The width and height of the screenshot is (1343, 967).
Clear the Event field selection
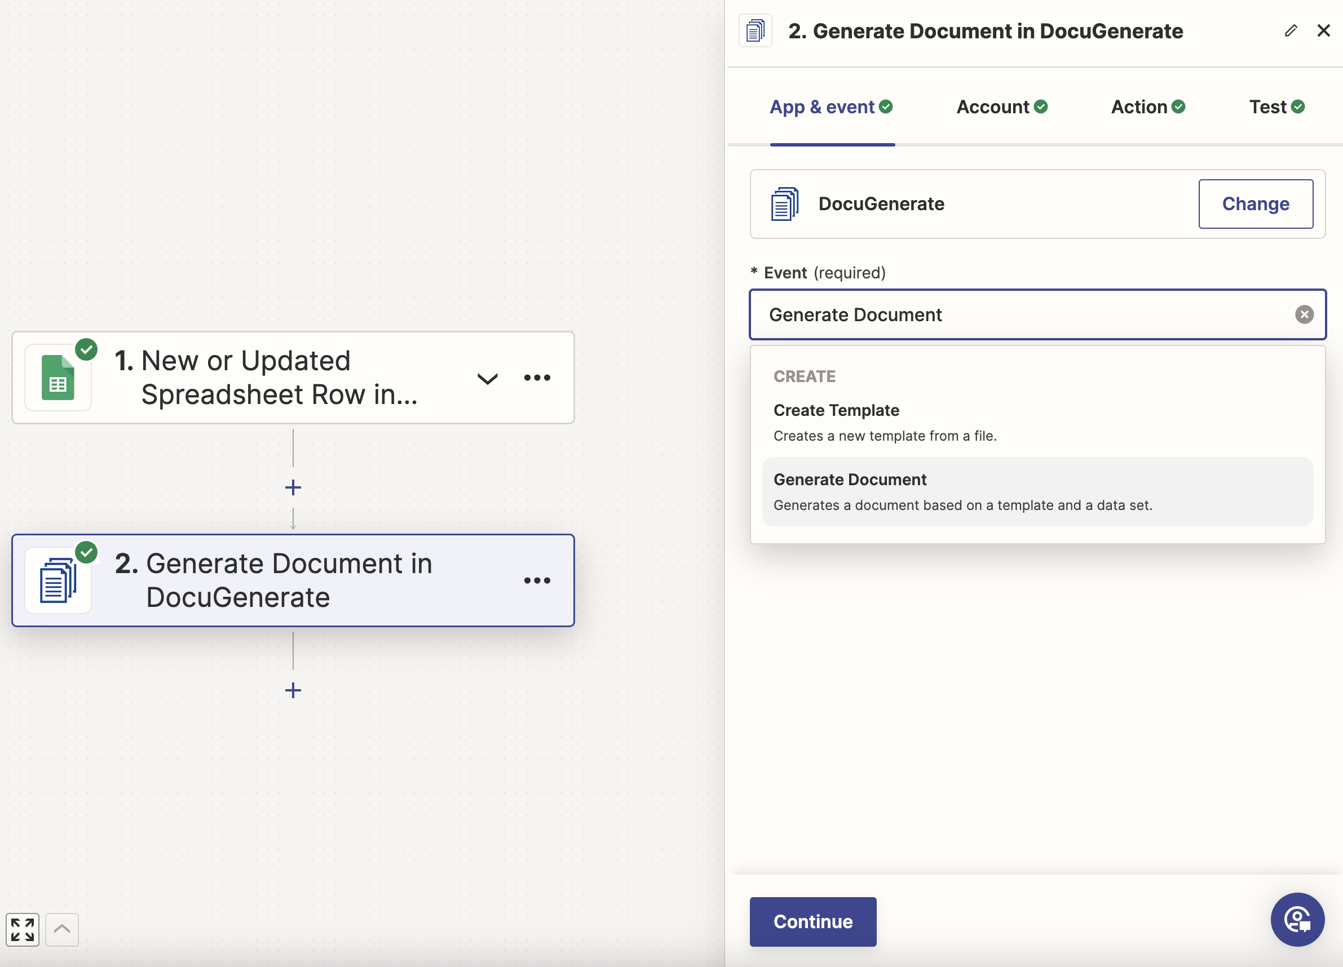[x=1304, y=315]
